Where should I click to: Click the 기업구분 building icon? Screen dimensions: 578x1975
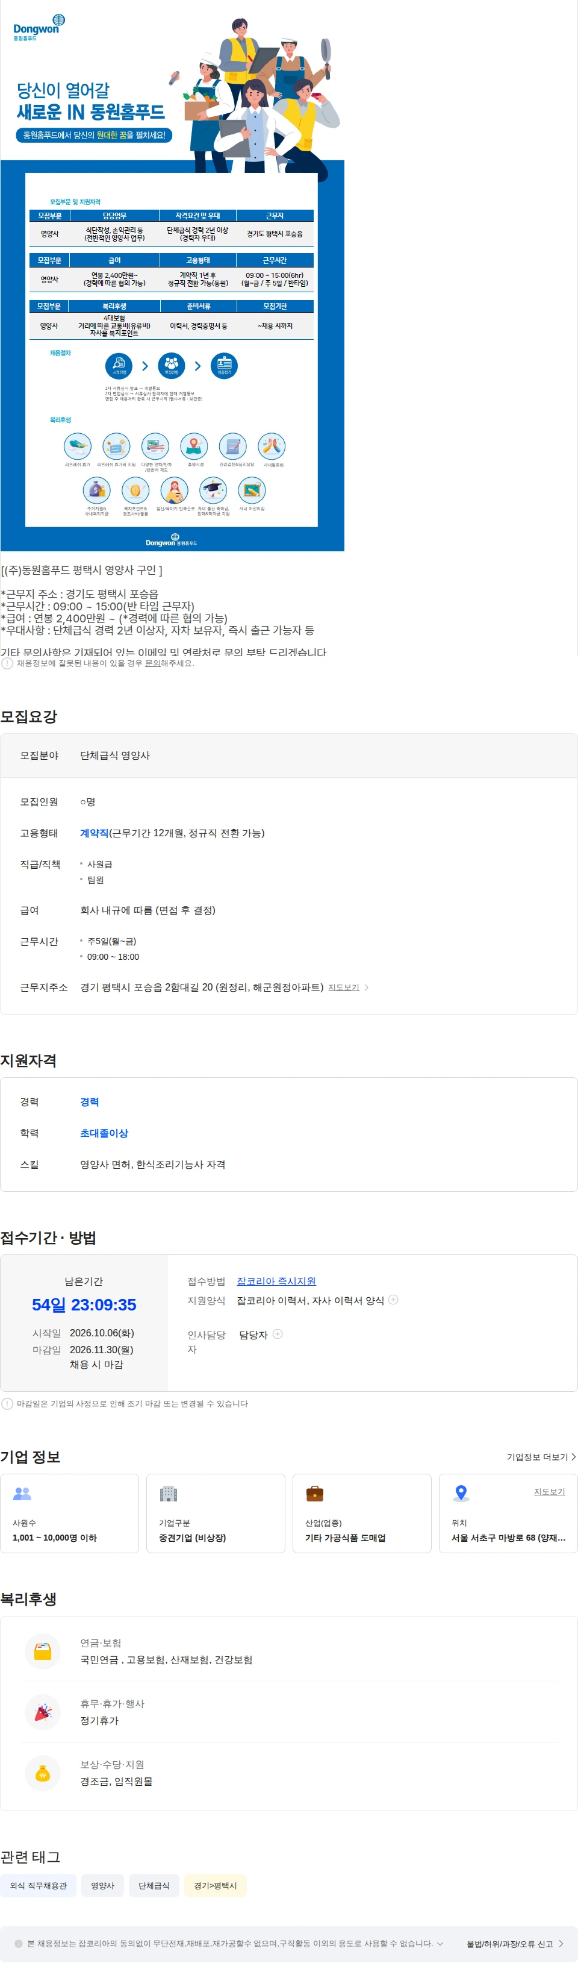(169, 1494)
